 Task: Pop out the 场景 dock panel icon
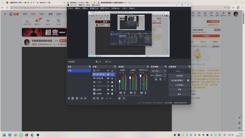tap(90, 67)
